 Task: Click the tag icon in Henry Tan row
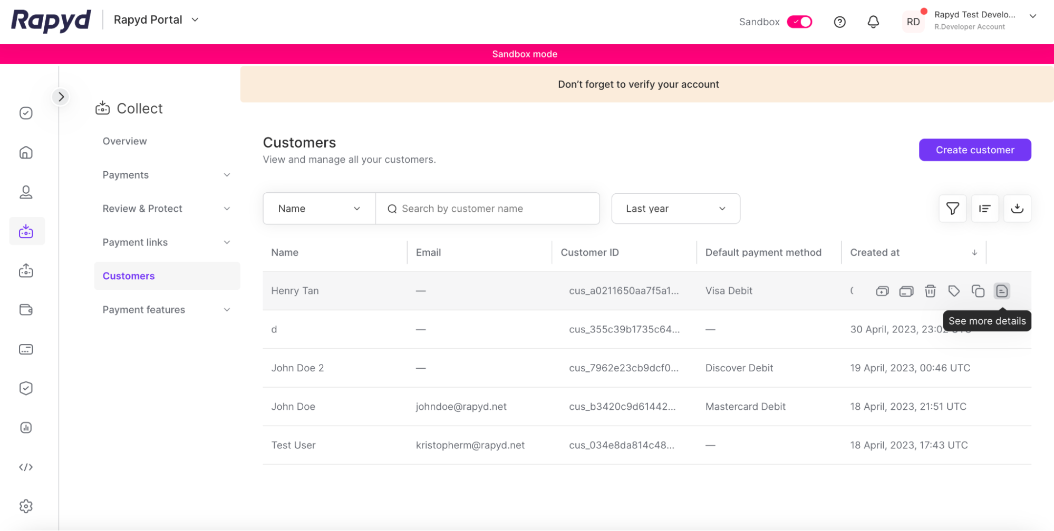point(954,291)
